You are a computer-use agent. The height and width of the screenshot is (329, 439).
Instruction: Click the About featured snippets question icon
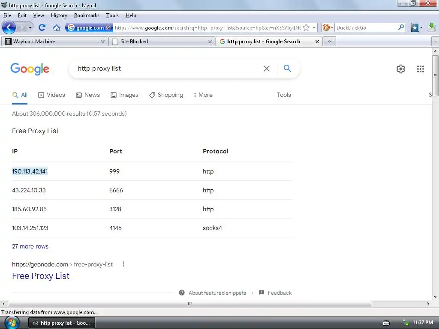coord(182,293)
